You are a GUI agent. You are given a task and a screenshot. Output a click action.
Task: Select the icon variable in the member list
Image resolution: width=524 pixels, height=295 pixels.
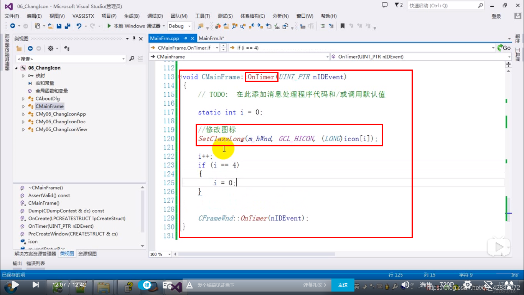(x=33, y=241)
